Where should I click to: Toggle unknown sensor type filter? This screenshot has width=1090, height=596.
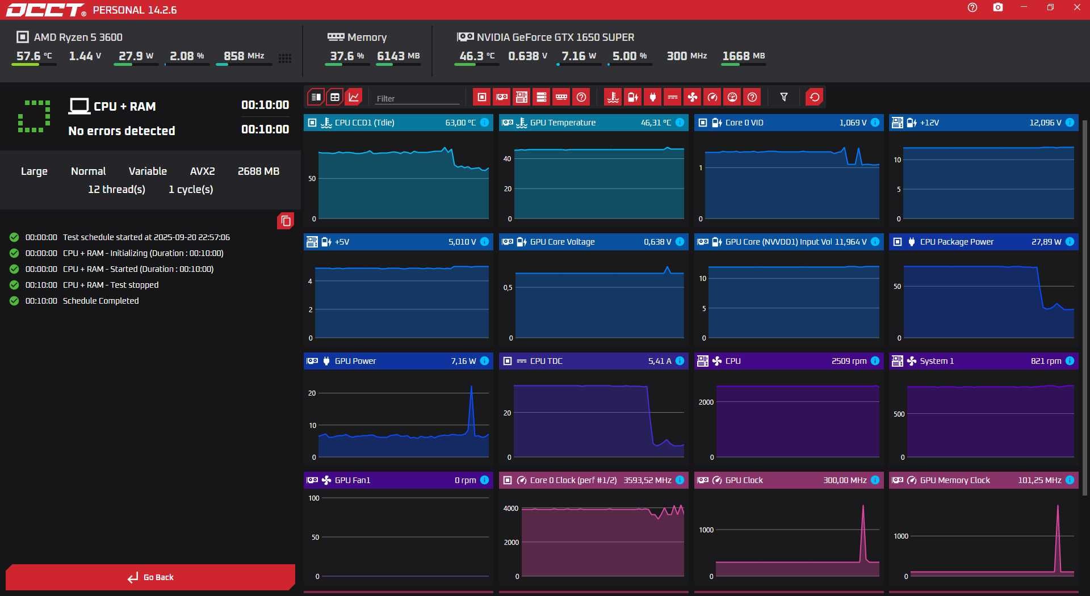click(752, 97)
